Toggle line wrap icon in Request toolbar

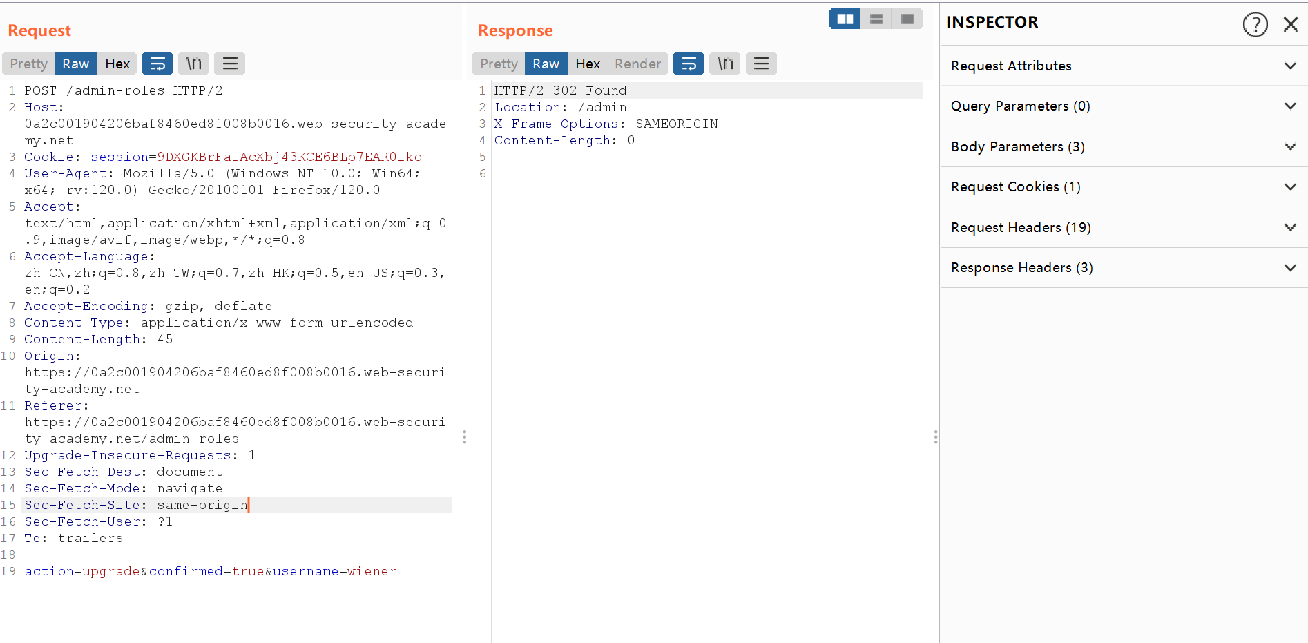pyautogui.click(x=157, y=64)
